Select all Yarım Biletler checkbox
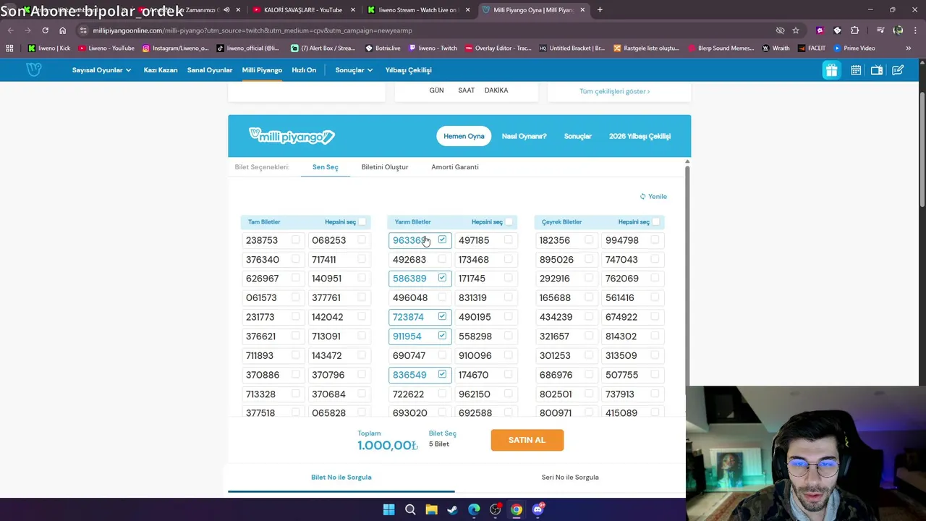This screenshot has width=926, height=521. [509, 221]
